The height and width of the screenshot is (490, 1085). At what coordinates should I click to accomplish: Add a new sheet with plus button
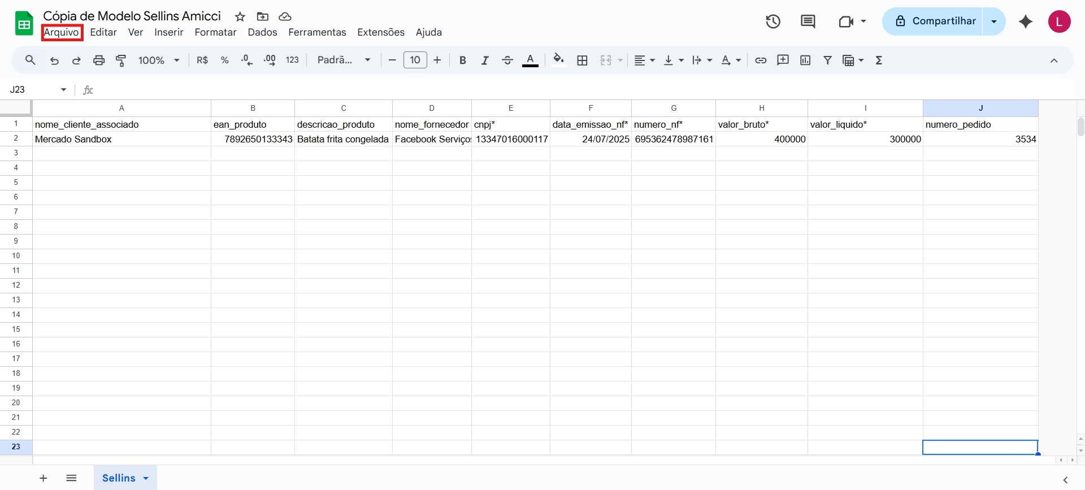point(44,478)
